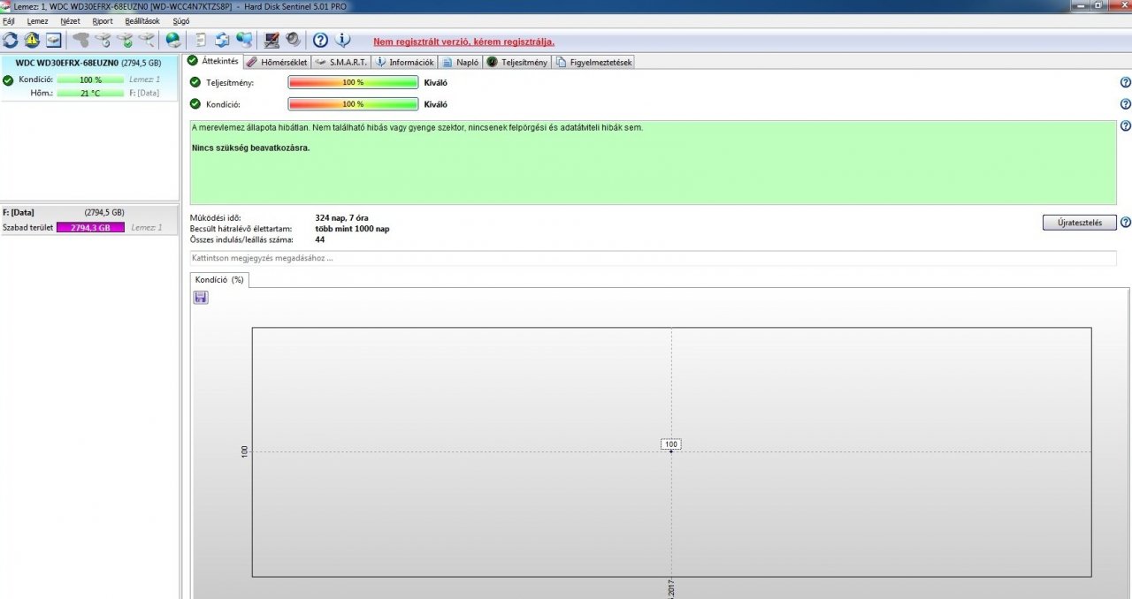Click the speaker toolbar icon
This screenshot has width=1132, height=599.
[293, 40]
